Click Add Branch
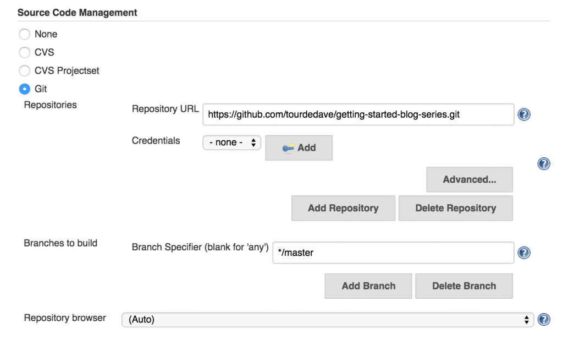 pos(368,286)
